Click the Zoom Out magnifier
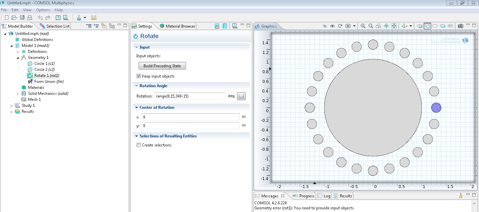The height and width of the screenshot is (212, 479). (x=371, y=26)
